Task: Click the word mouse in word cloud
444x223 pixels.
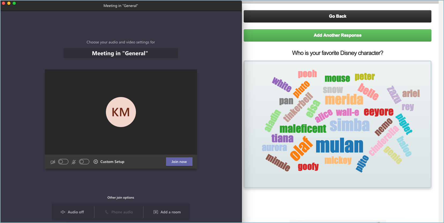Action: [337, 78]
